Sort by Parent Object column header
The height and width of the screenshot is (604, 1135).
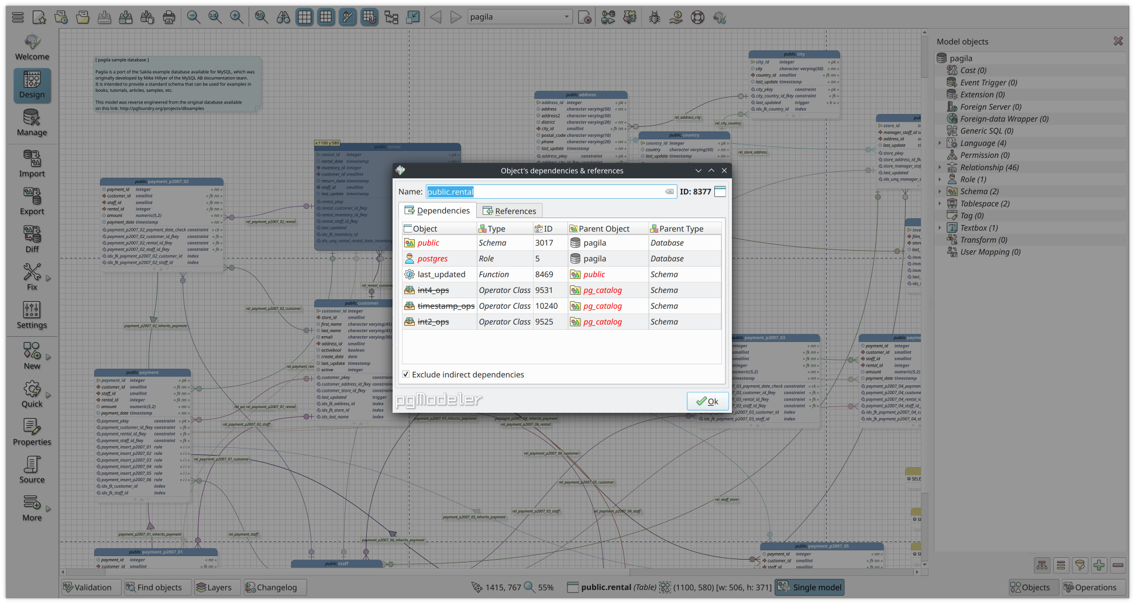pyautogui.click(x=608, y=229)
